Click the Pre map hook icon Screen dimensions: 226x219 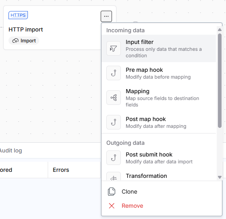click(x=114, y=73)
